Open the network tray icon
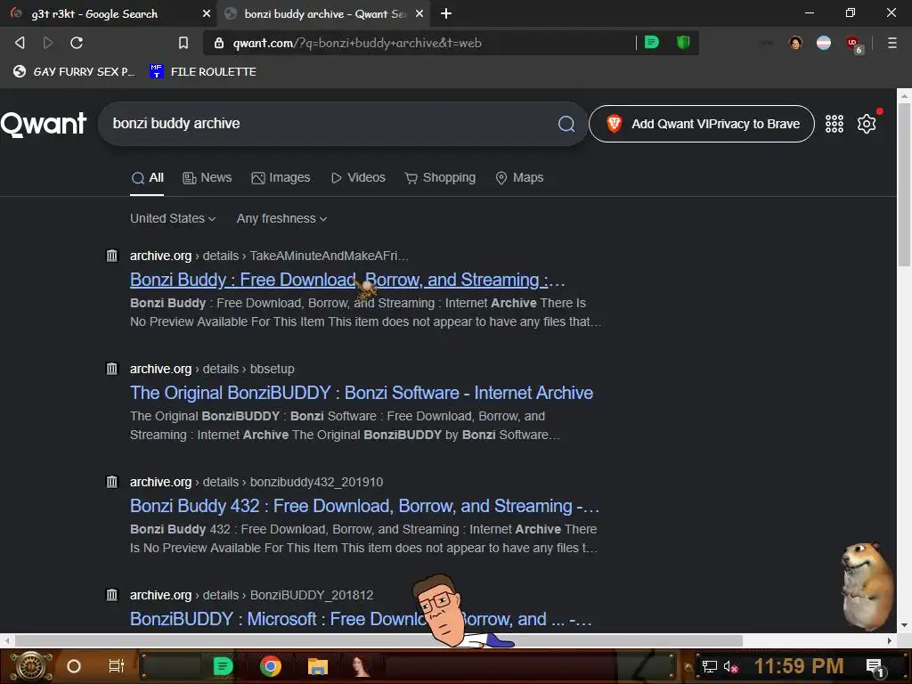The height and width of the screenshot is (684, 912). point(709,667)
